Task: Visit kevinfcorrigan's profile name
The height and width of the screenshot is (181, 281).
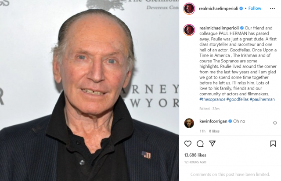Action: (213, 121)
